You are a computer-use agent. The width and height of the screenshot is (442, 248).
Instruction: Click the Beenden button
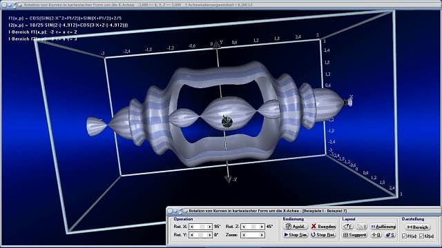(x=323, y=227)
